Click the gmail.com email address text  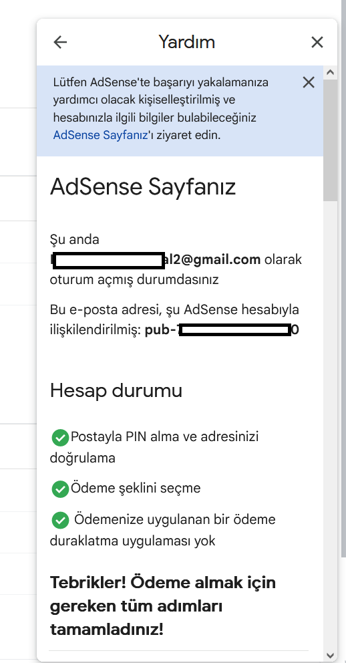[156, 259]
